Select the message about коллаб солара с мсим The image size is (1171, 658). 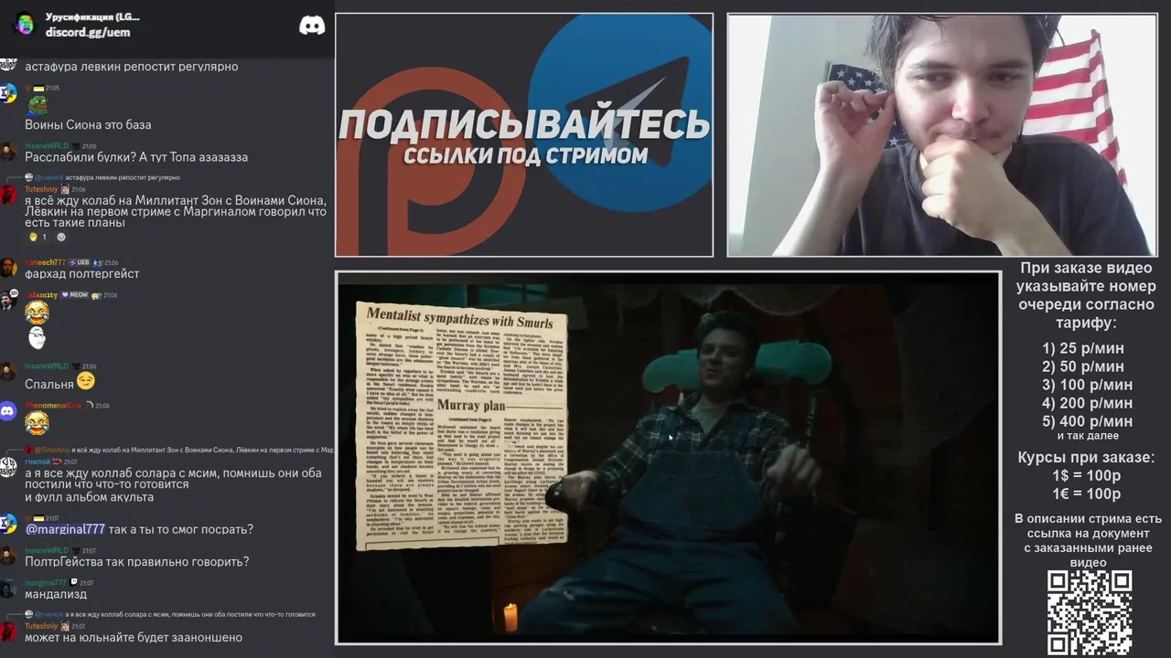pyautogui.click(x=173, y=478)
